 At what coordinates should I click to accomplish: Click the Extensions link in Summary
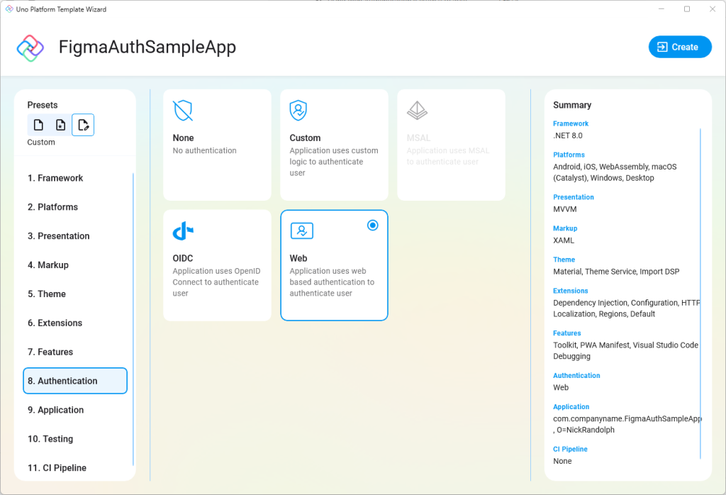pos(571,291)
